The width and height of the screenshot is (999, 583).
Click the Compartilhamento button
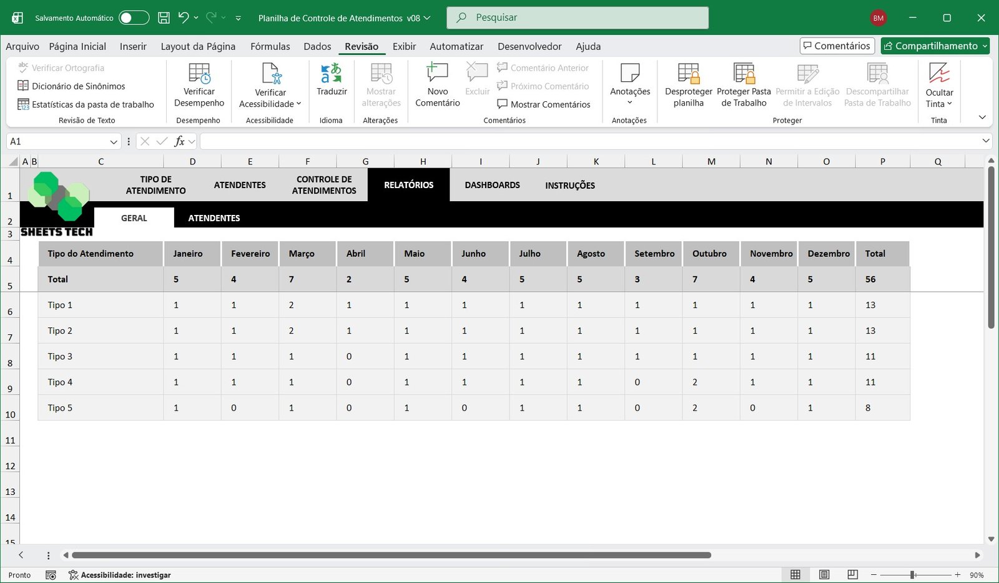[935, 46]
